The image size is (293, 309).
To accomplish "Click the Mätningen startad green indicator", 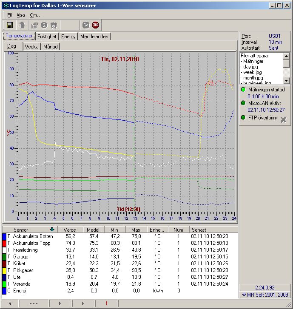I will [x=243, y=90].
